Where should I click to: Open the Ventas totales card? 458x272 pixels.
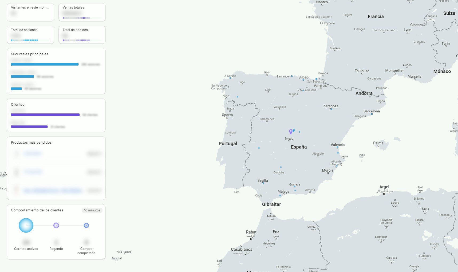82,12
